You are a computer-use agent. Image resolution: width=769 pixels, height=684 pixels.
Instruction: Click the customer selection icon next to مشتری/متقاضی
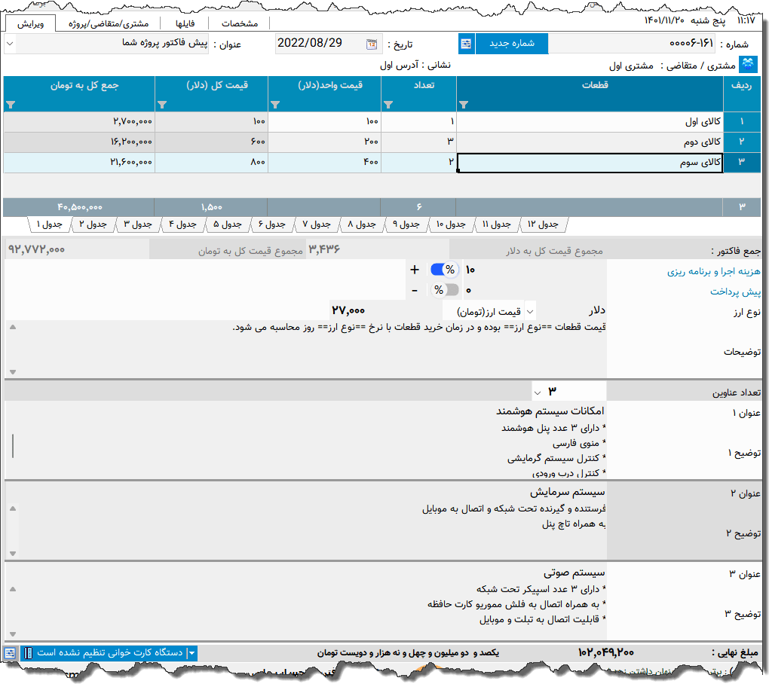[x=746, y=64]
